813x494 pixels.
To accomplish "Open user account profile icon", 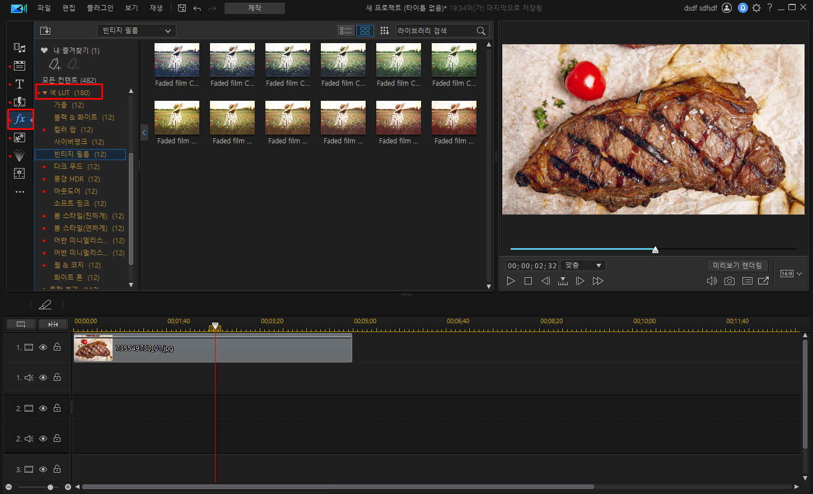I will click(x=727, y=8).
